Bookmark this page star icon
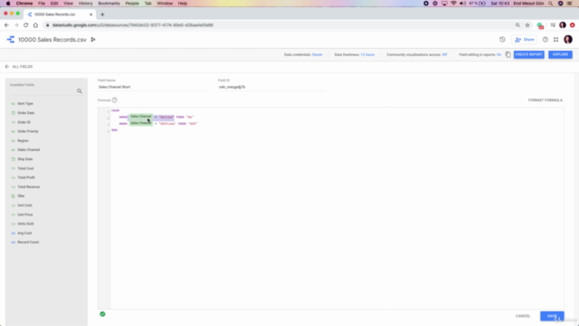 (527, 25)
